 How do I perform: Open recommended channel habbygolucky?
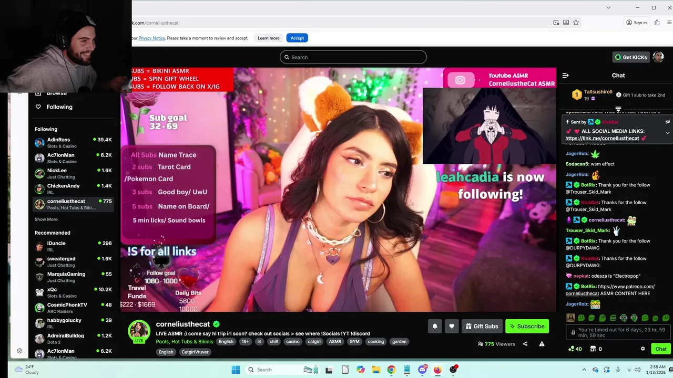point(73,323)
